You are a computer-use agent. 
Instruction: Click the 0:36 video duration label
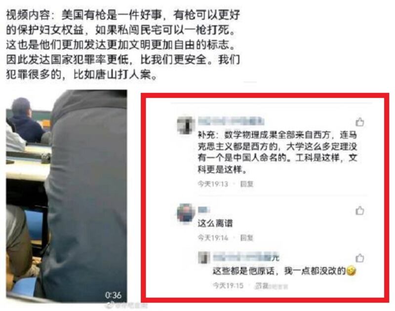tap(113, 295)
